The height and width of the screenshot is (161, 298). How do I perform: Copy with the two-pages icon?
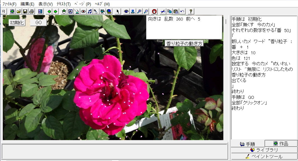tap(169, 11)
